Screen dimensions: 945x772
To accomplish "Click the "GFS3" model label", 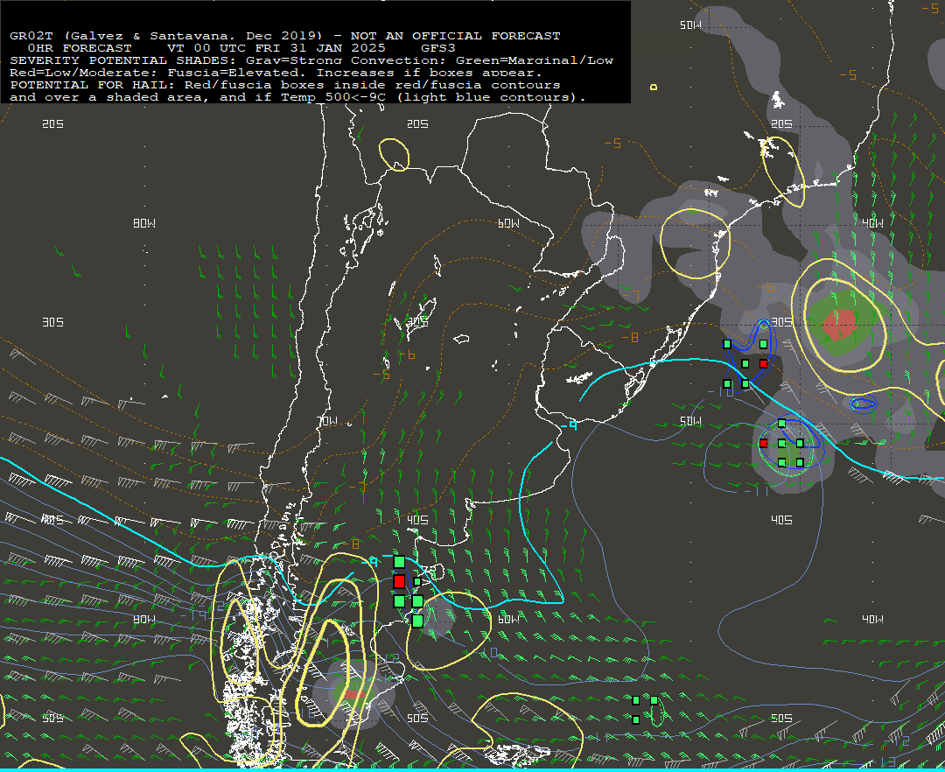I will (x=438, y=48).
